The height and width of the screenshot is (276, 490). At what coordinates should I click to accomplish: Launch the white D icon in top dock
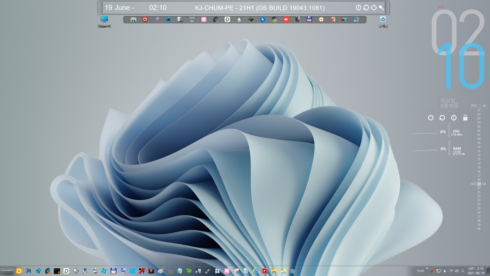click(x=227, y=19)
